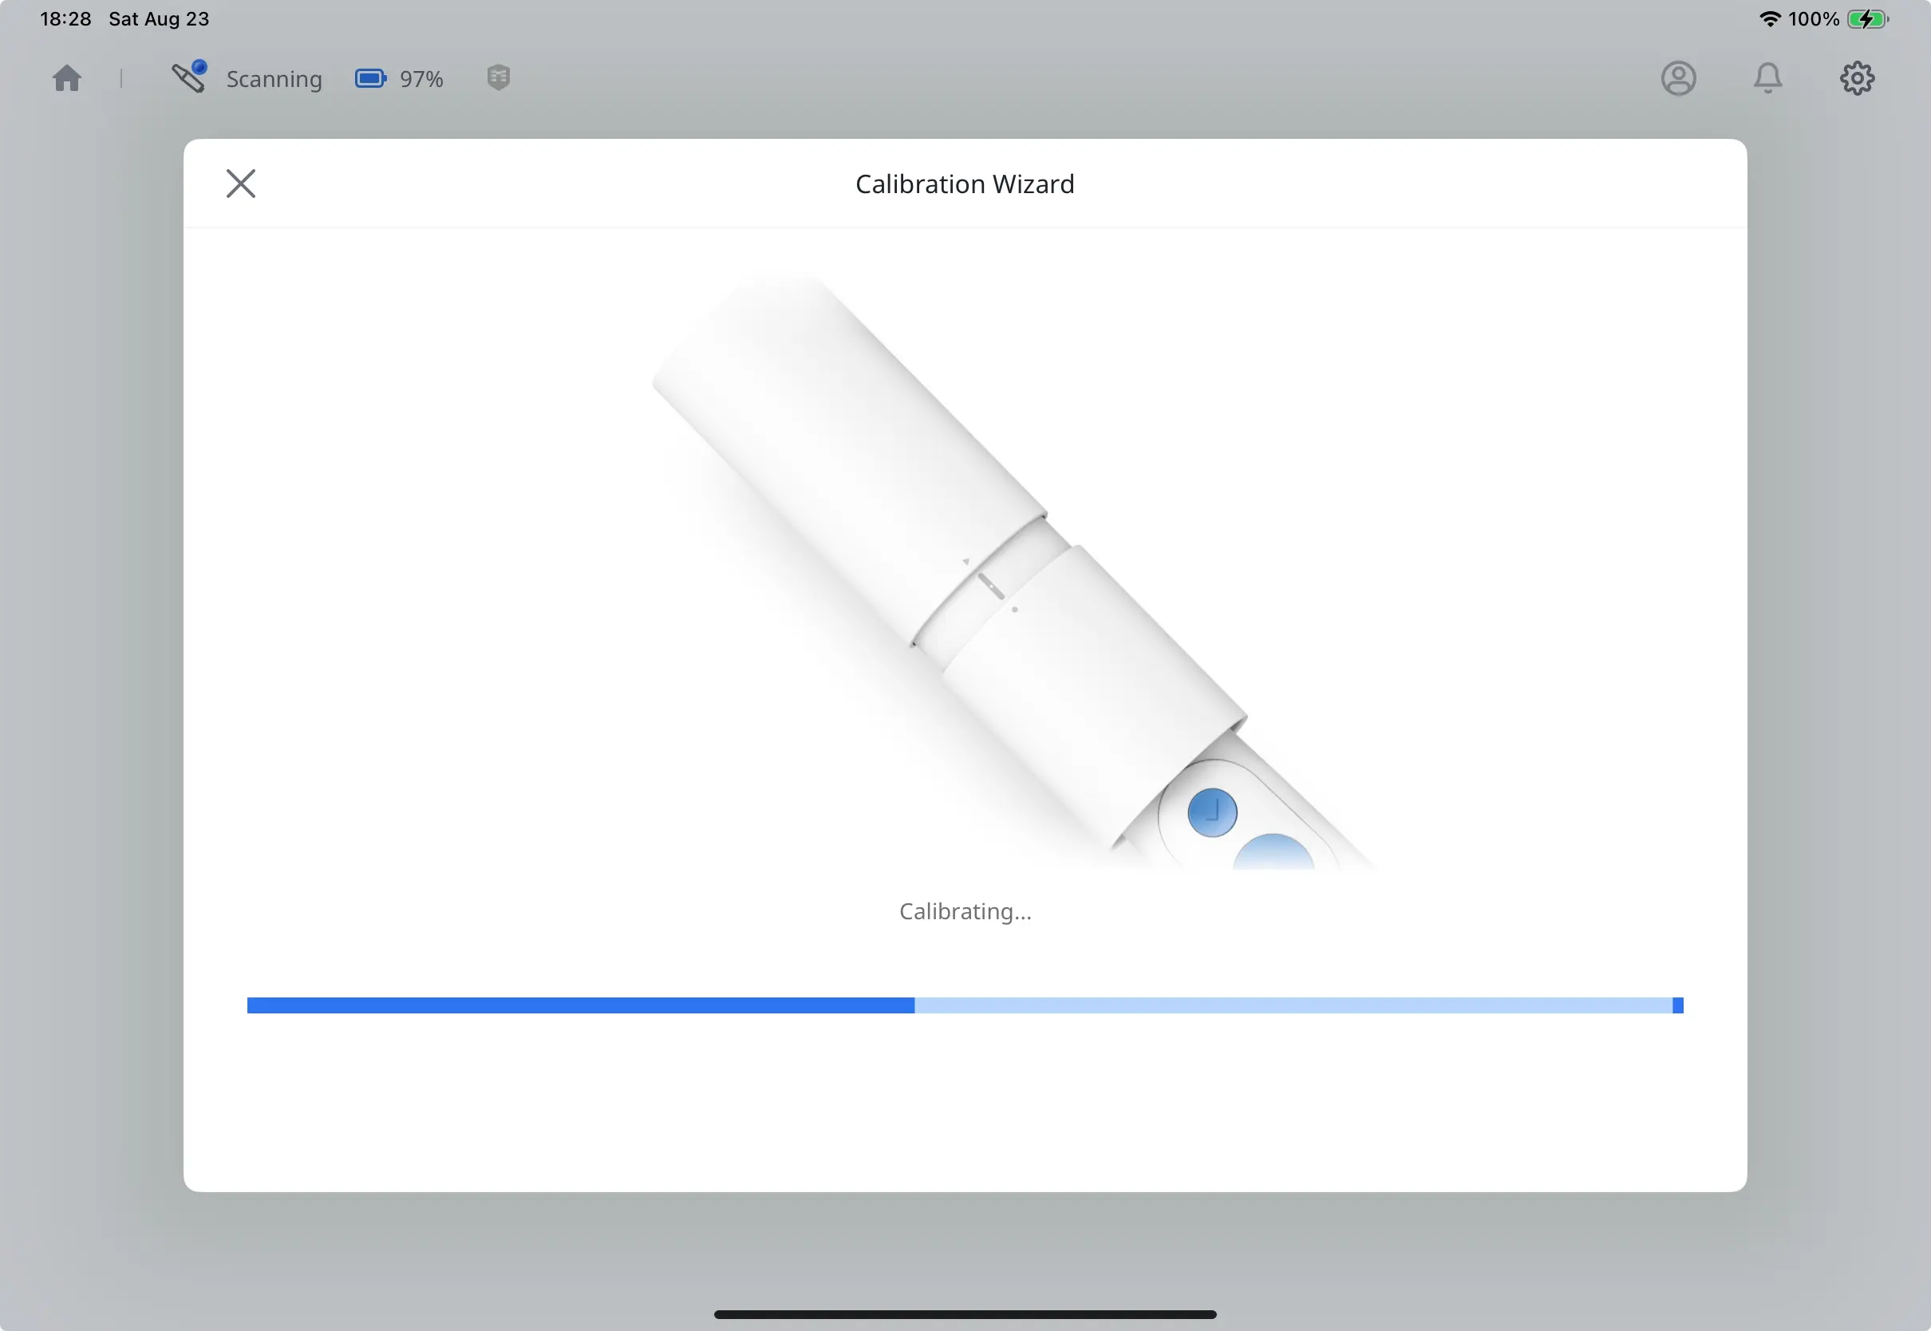Close the Calibration Wizard dialog
The image size is (1931, 1331).
(240, 183)
